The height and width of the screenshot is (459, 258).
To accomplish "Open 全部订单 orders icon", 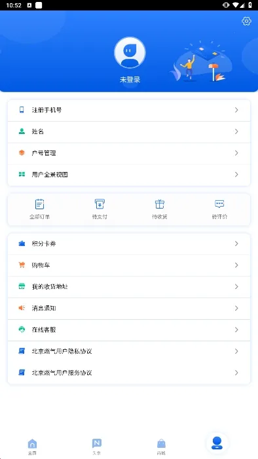I will click(39, 204).
